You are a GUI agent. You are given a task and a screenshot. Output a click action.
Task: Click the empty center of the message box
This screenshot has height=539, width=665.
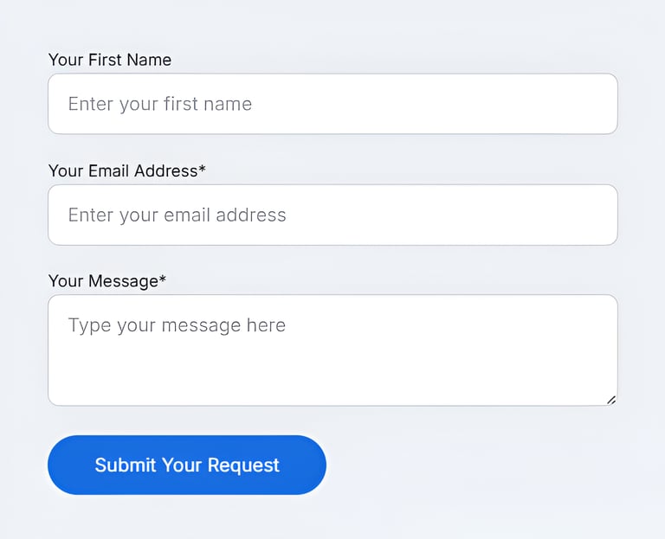click(x=332, y=363)
